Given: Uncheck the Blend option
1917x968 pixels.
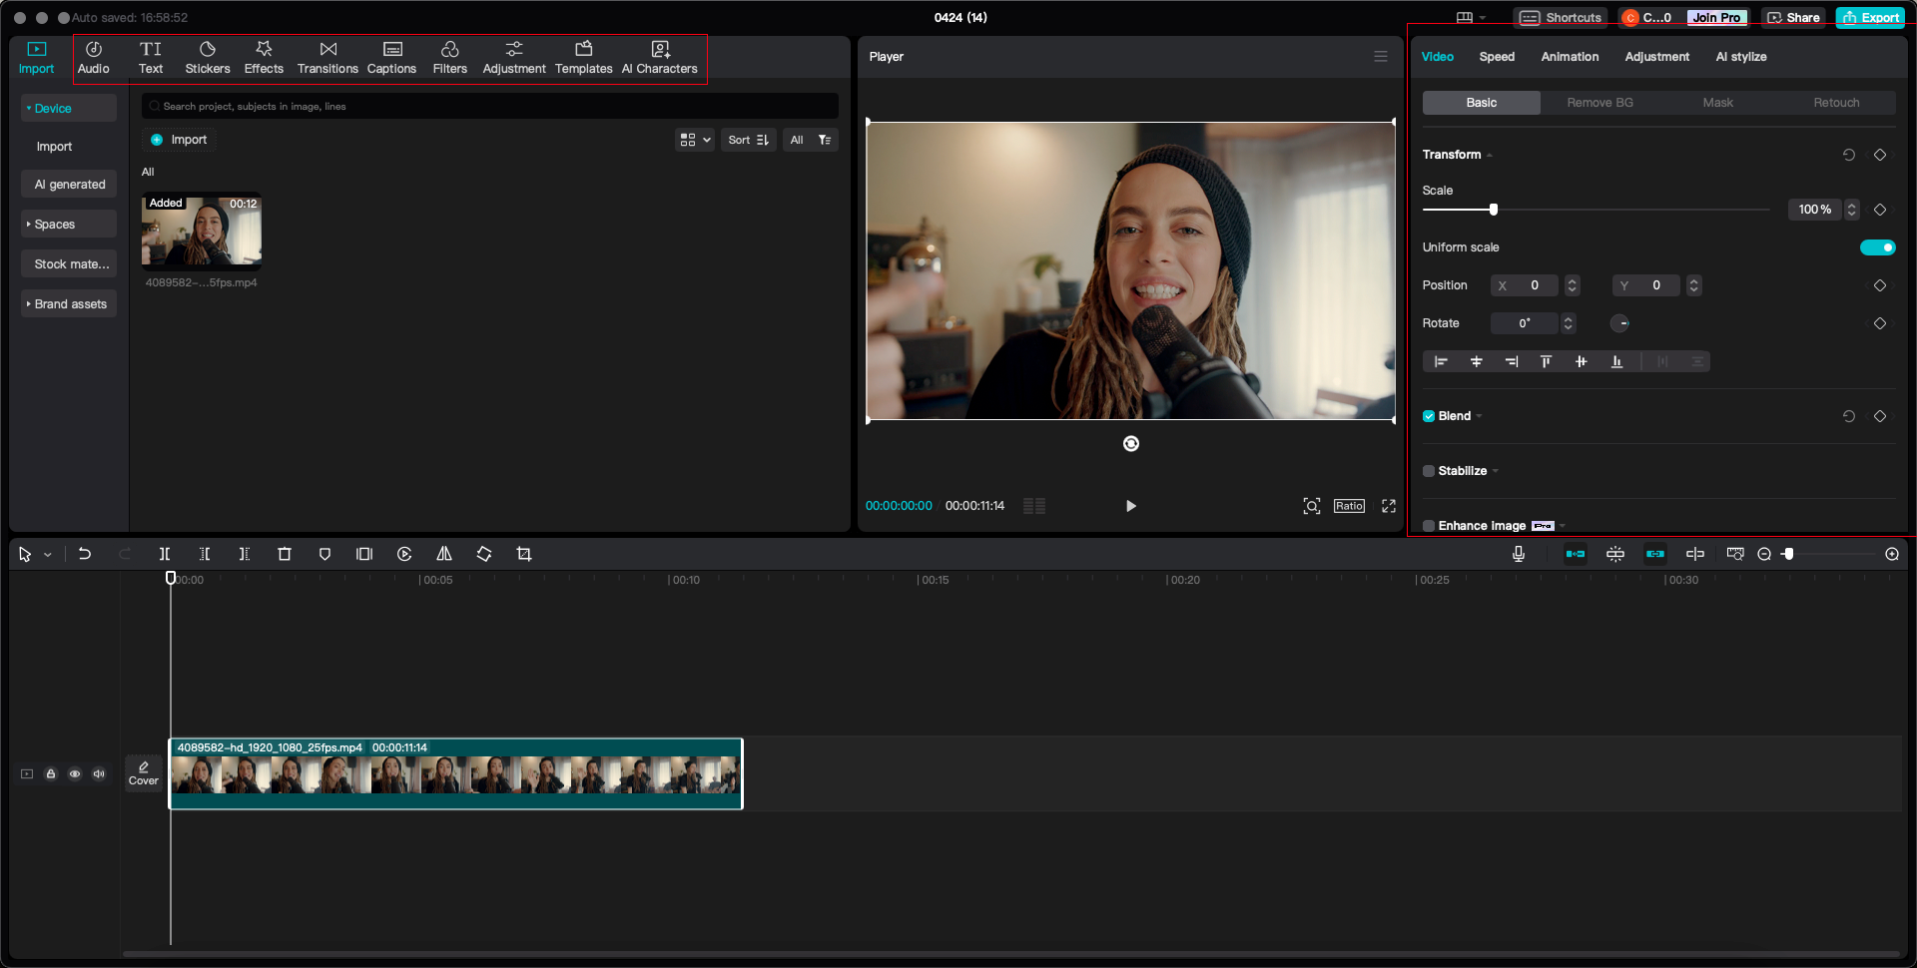Looking at the screenshot, I should 1428,416.
